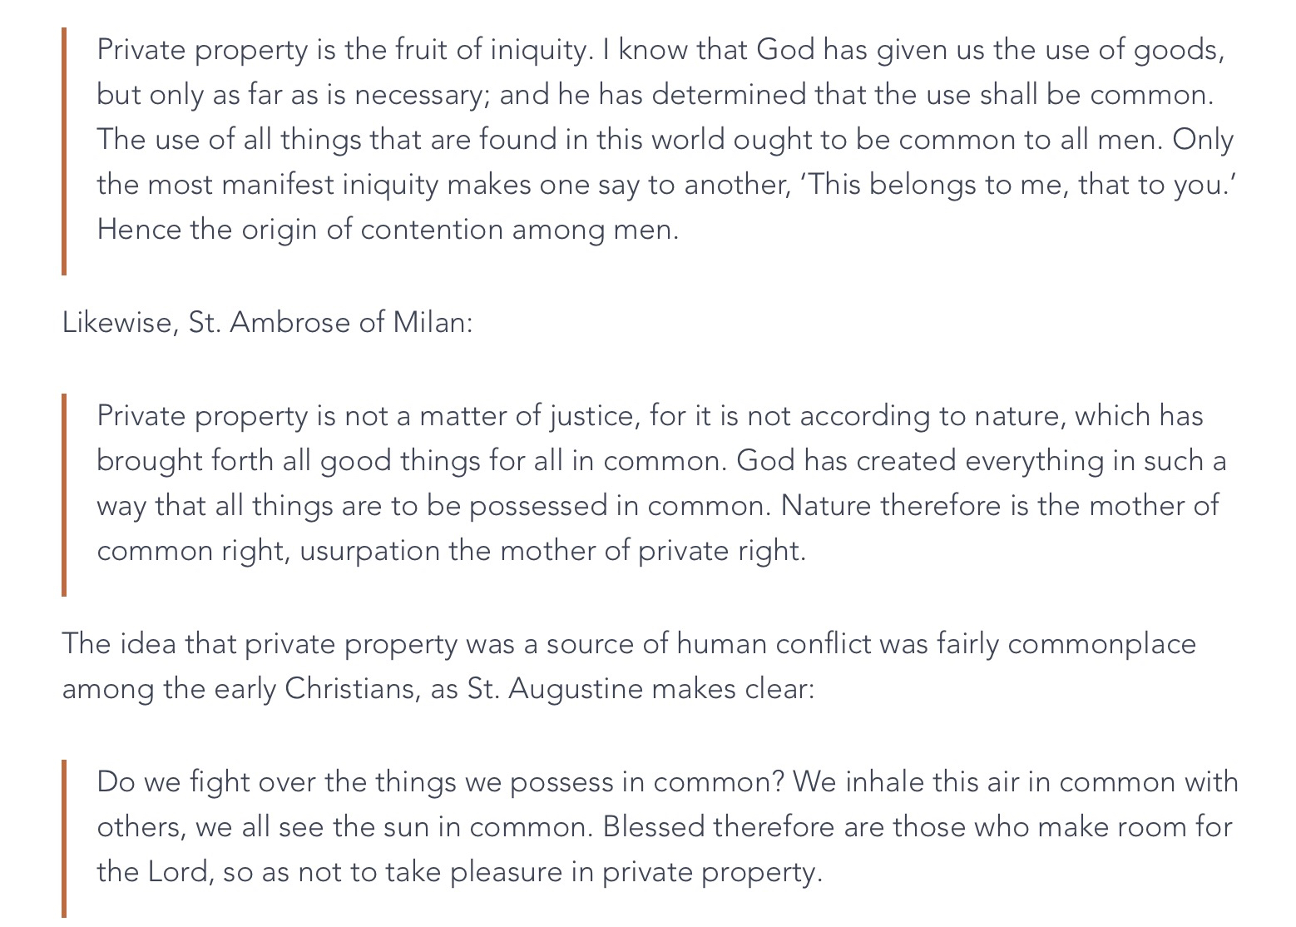Click the sentence starting "The idea that private property"
Image resolution: width=1296 pixels, height=927 pixels.
[x=628, y=643]
